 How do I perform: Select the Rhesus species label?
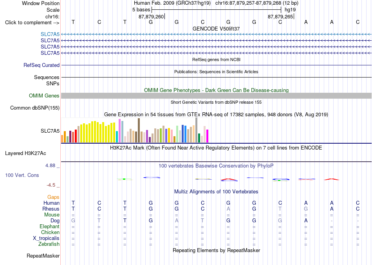click(51, 209)
